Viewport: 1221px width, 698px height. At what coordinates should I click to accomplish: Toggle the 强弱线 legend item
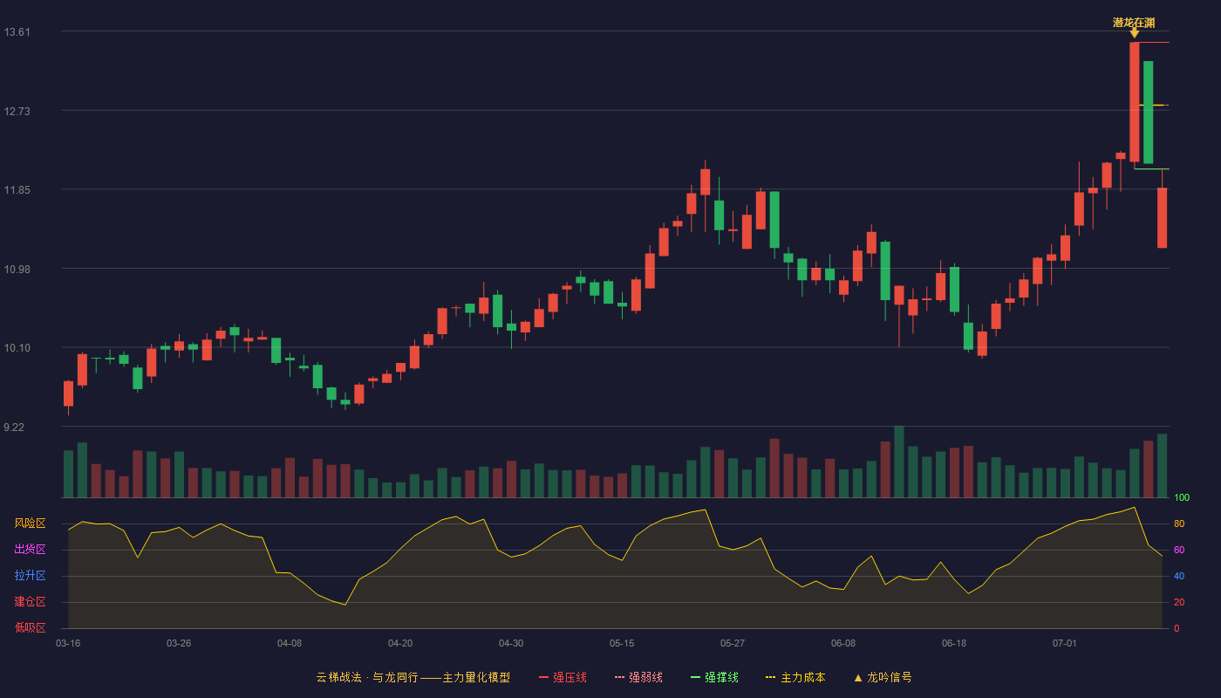(638, 677)
